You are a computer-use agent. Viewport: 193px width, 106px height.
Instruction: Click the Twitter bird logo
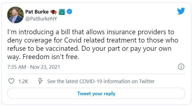pos(181,11)
